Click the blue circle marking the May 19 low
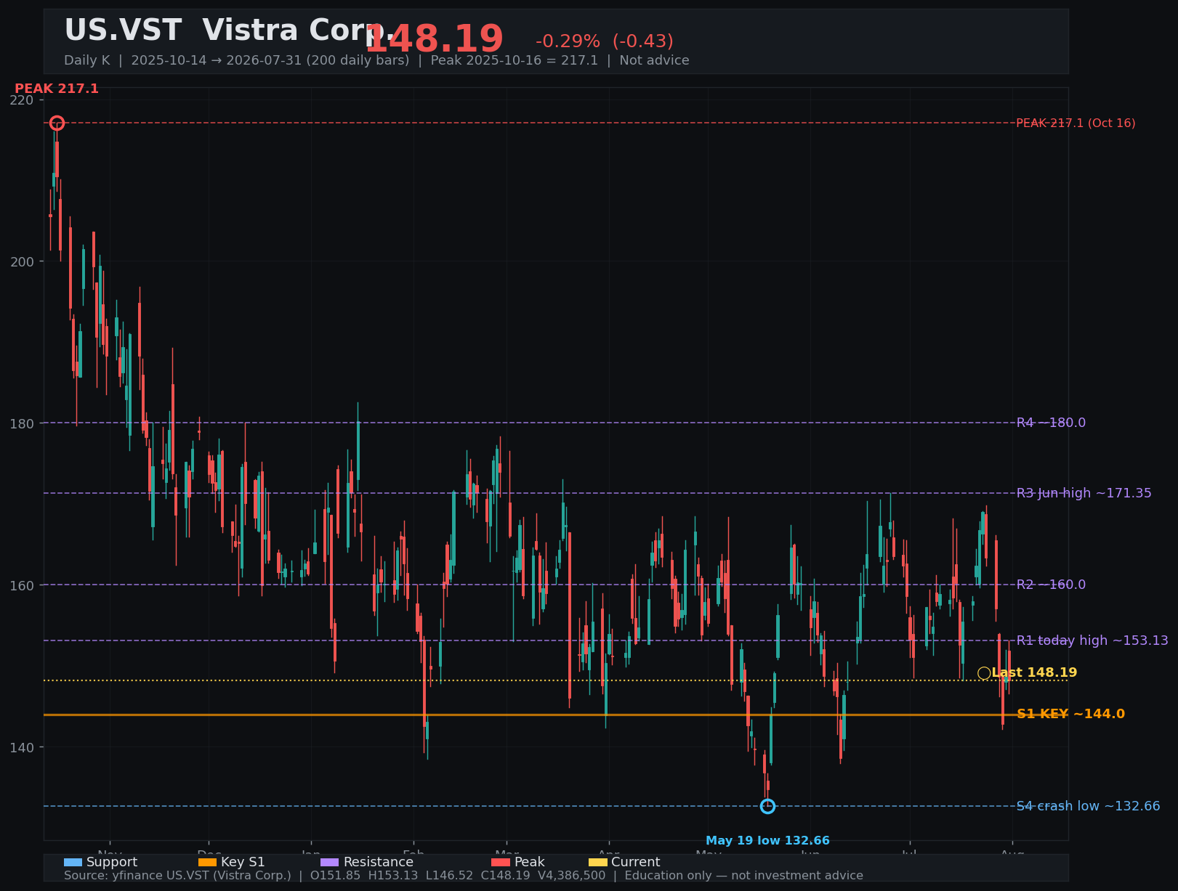This screenshot has width=1178, height=891. click(x=767, y=806)
